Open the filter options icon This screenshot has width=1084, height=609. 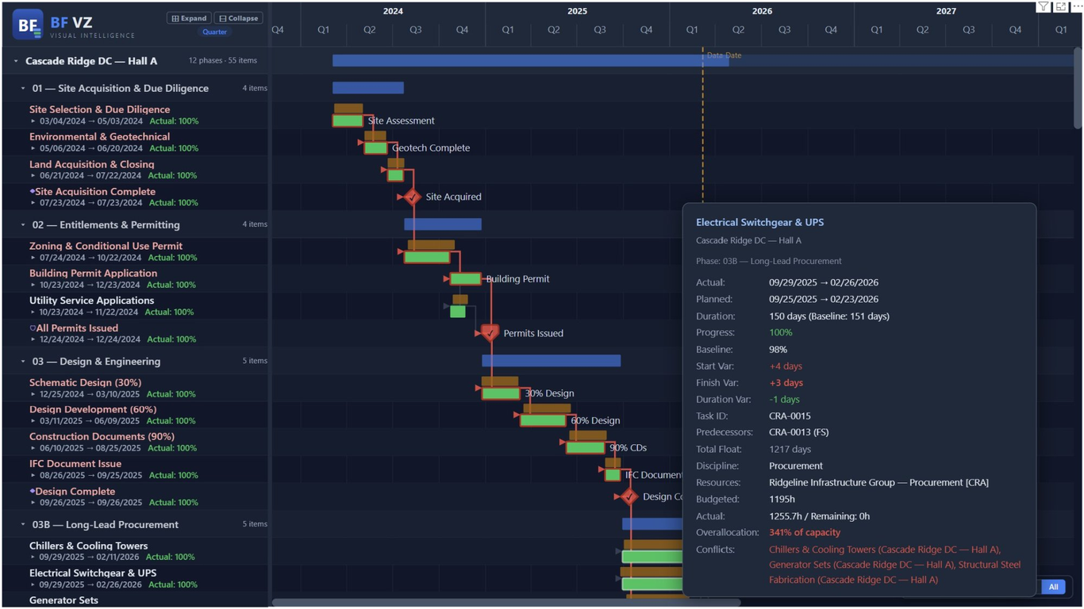pos(1043,7)
